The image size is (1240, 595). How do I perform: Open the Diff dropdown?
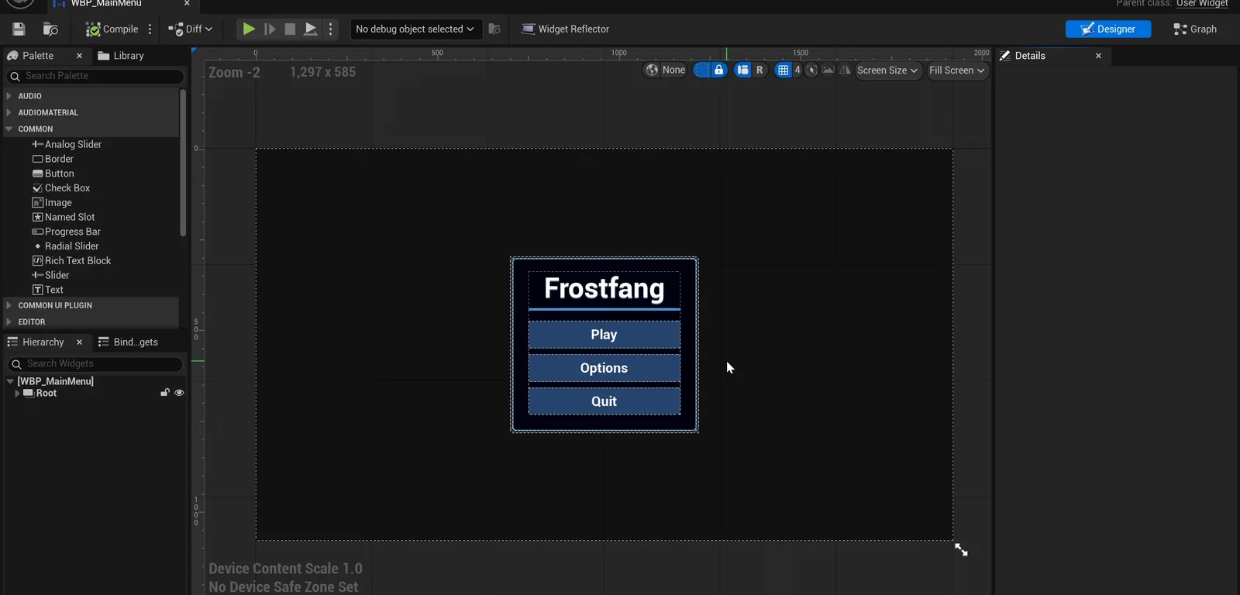(191, 29)
